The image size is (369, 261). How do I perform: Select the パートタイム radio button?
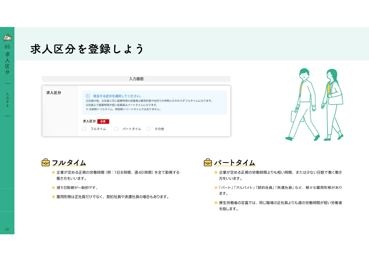(116, 129)
